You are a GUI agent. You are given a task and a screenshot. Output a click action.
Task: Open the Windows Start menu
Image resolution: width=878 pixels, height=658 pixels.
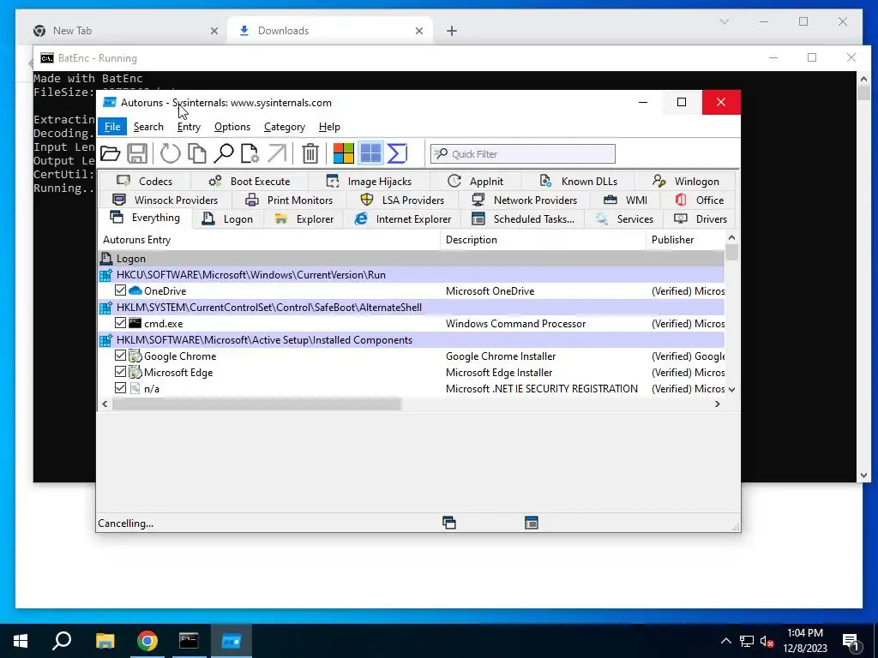[21, 641]
